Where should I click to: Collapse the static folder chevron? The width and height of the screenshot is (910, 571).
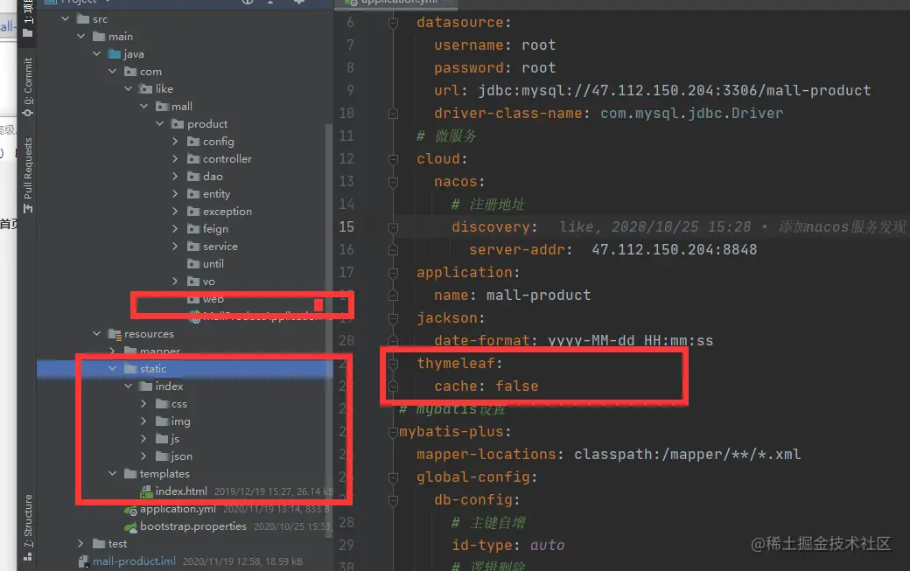point(112,368)
